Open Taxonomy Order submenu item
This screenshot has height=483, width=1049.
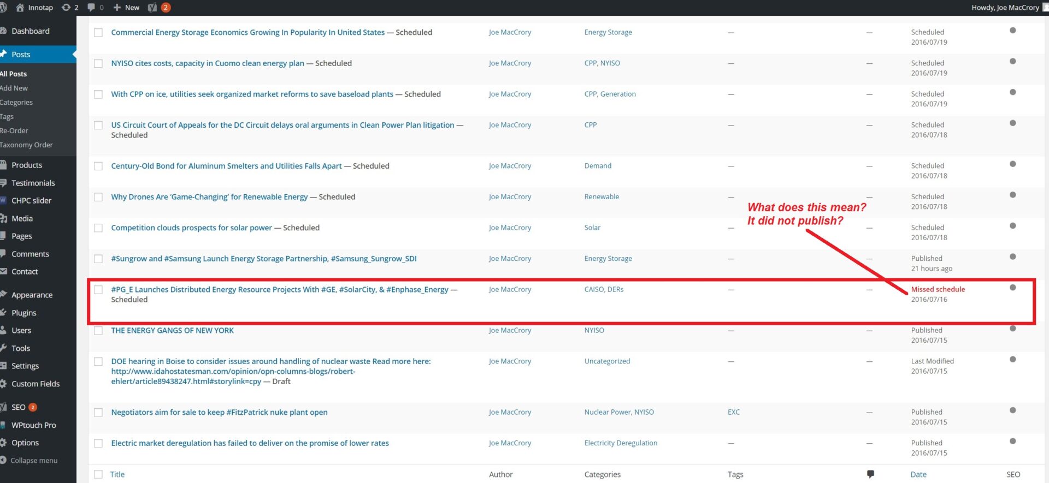pyautogui.click(x=26, y=145)
